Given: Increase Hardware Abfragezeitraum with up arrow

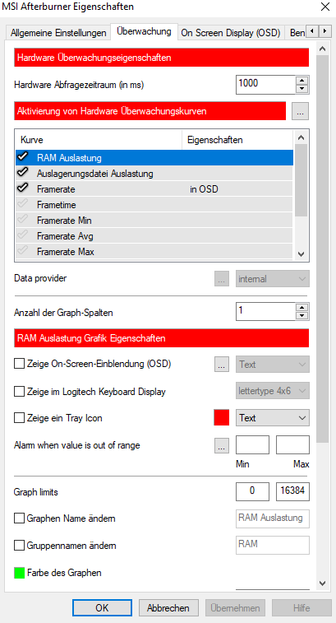Looking at the screenshot, I should click(302, 81).
